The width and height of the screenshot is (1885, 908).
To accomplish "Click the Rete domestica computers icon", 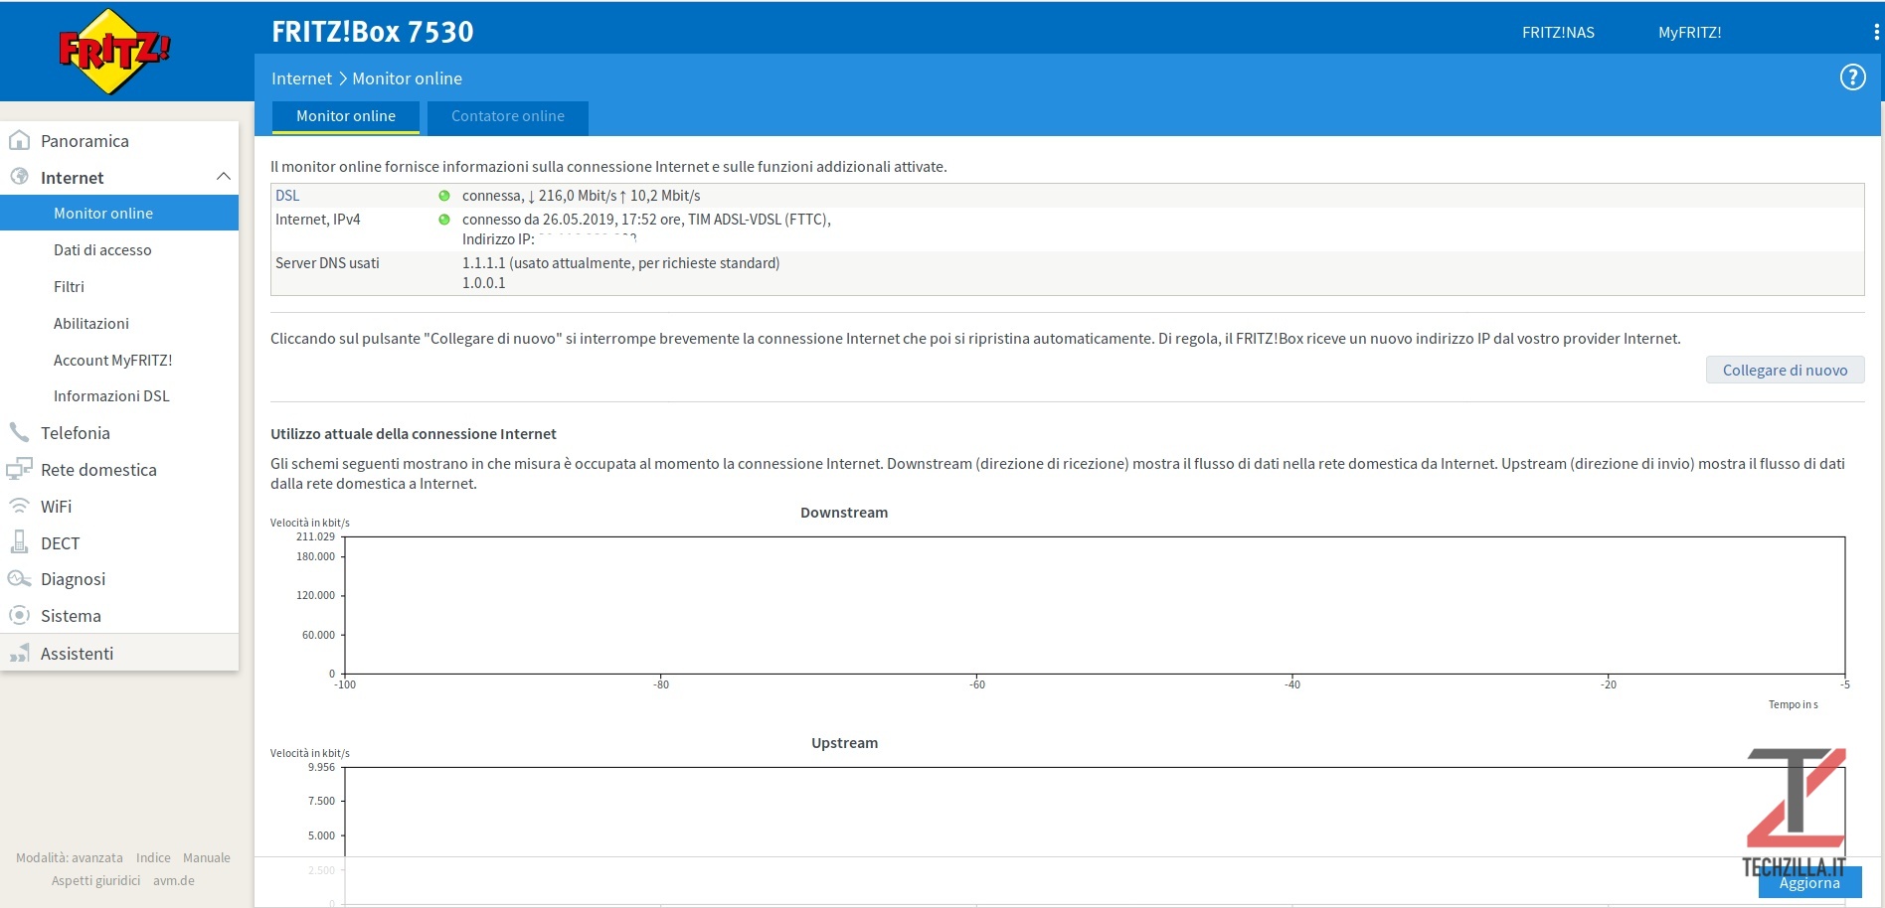I will coord(19,469).
